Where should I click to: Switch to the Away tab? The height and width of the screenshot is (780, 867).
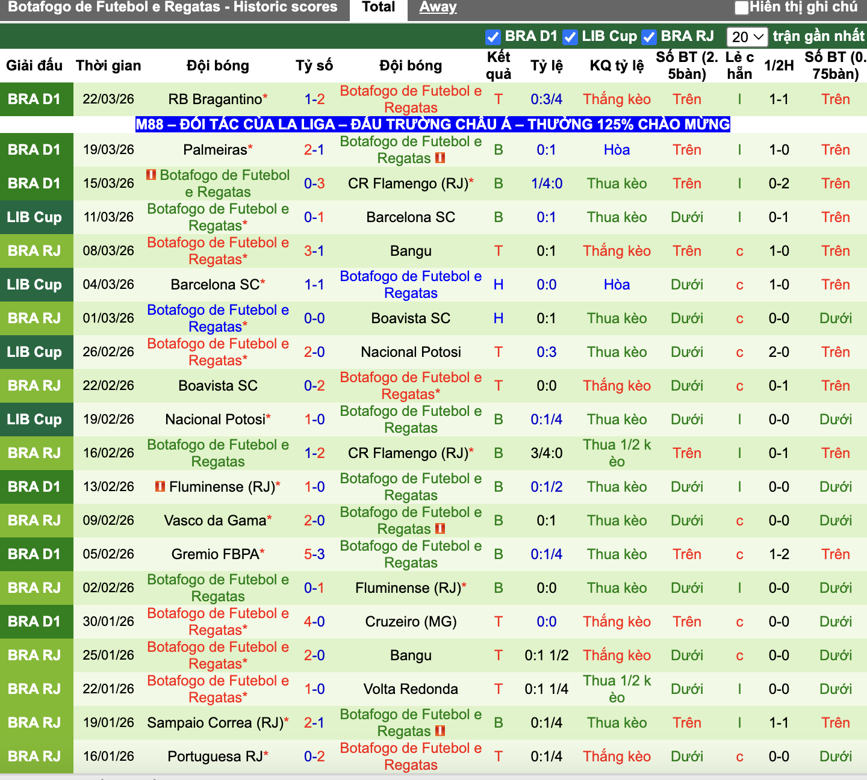pyautogui.click(x=438, y=8)
